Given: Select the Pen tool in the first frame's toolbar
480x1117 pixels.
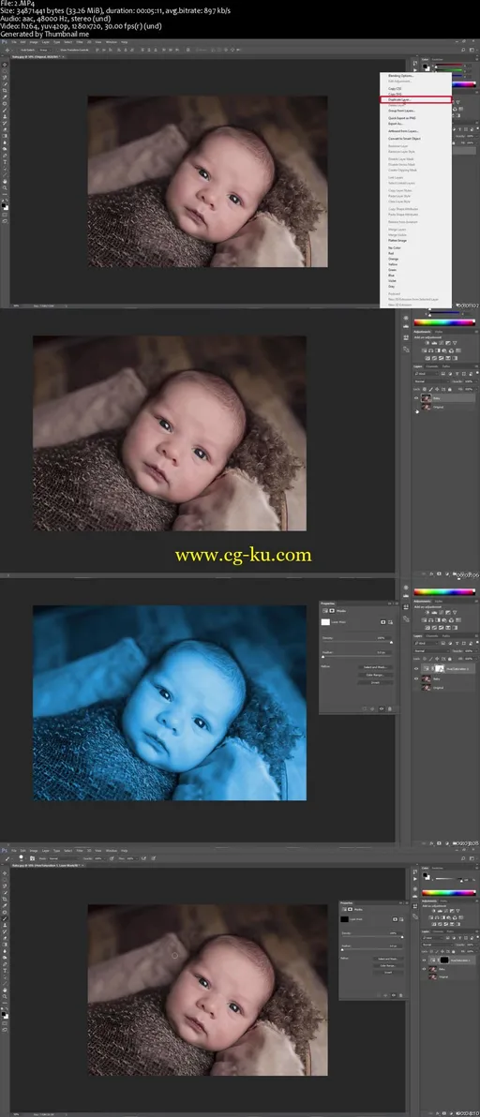Looking at the screenshot, I should click(x=5, y=156).
